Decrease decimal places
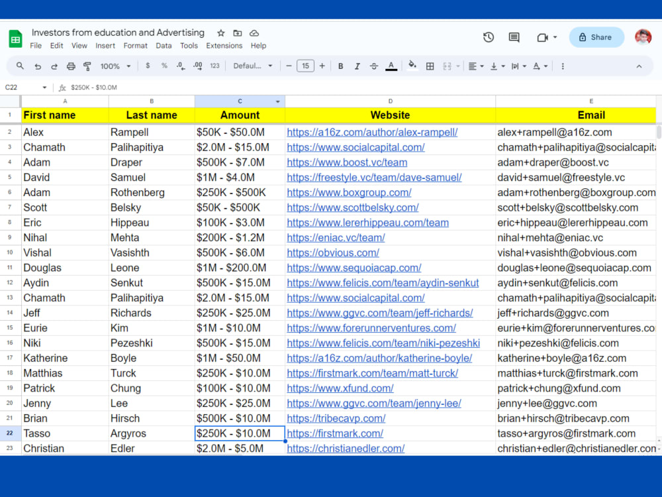 (x=181, y=66)
